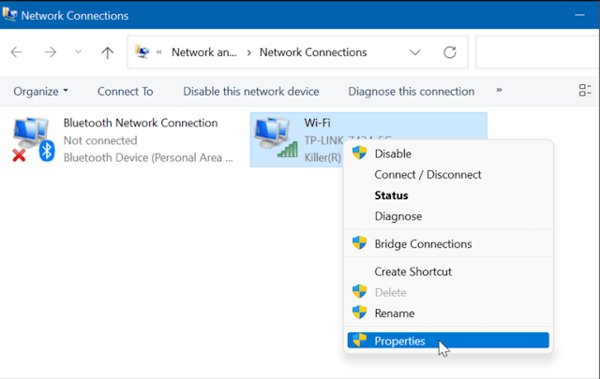Click Diagnose this connection
600x379 pixels.
pyautogui.click(x=411, y=91)
